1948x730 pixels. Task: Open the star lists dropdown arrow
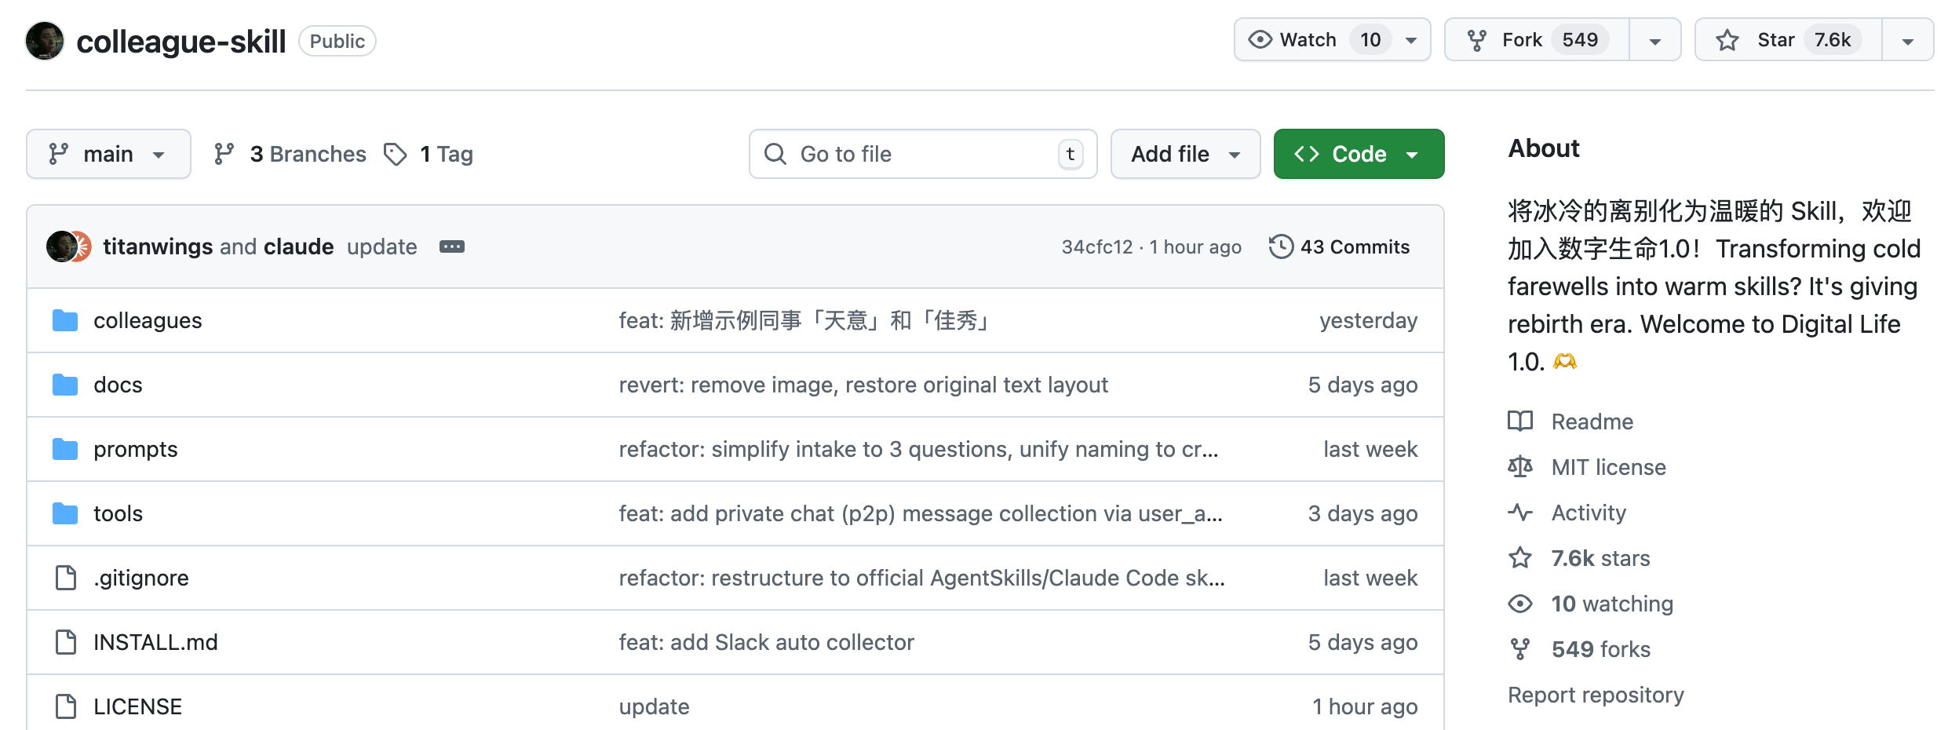1908,41
